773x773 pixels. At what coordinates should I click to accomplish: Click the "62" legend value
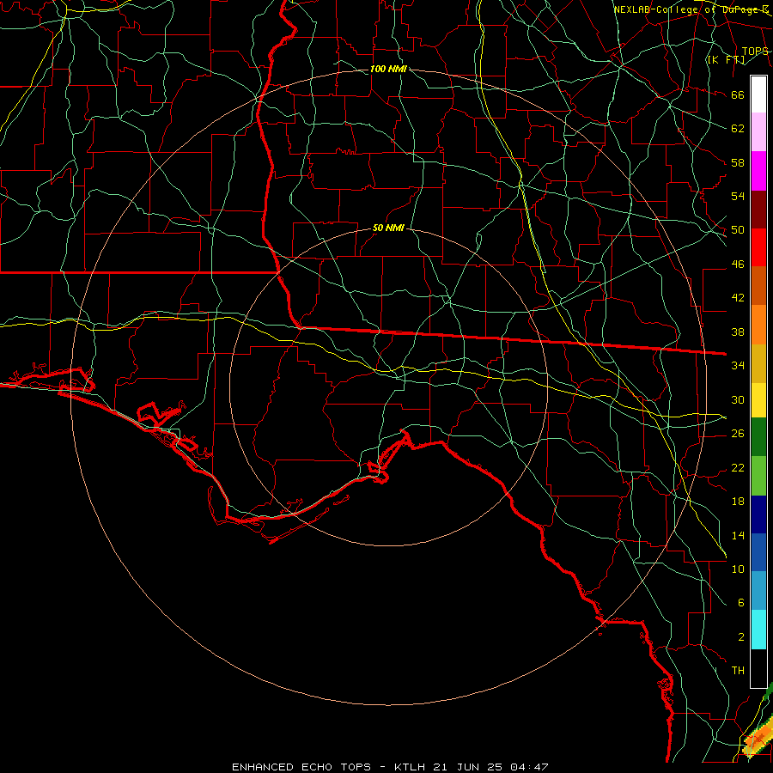coord(738,128)
